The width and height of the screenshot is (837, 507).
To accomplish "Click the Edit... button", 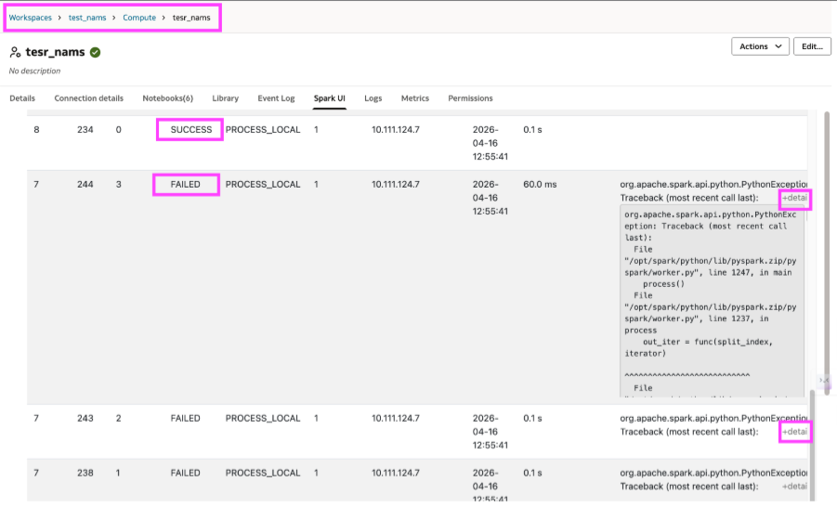I will (x=811, y=46).
